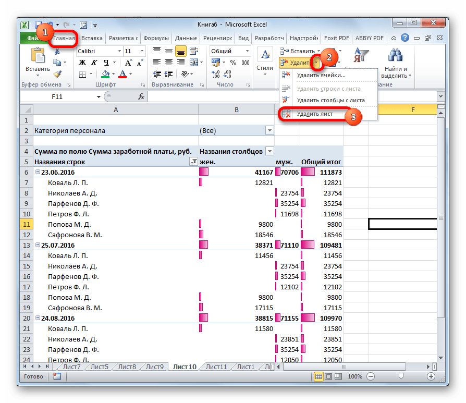Click the zoom out minus button
466x403 pixels.
pyautogui.click(x=371, y=376)
